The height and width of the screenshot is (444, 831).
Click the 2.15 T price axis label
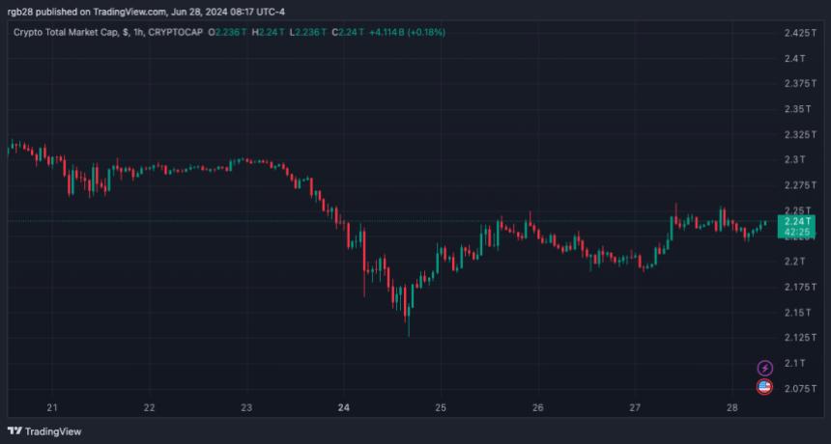tap(798, 312)
